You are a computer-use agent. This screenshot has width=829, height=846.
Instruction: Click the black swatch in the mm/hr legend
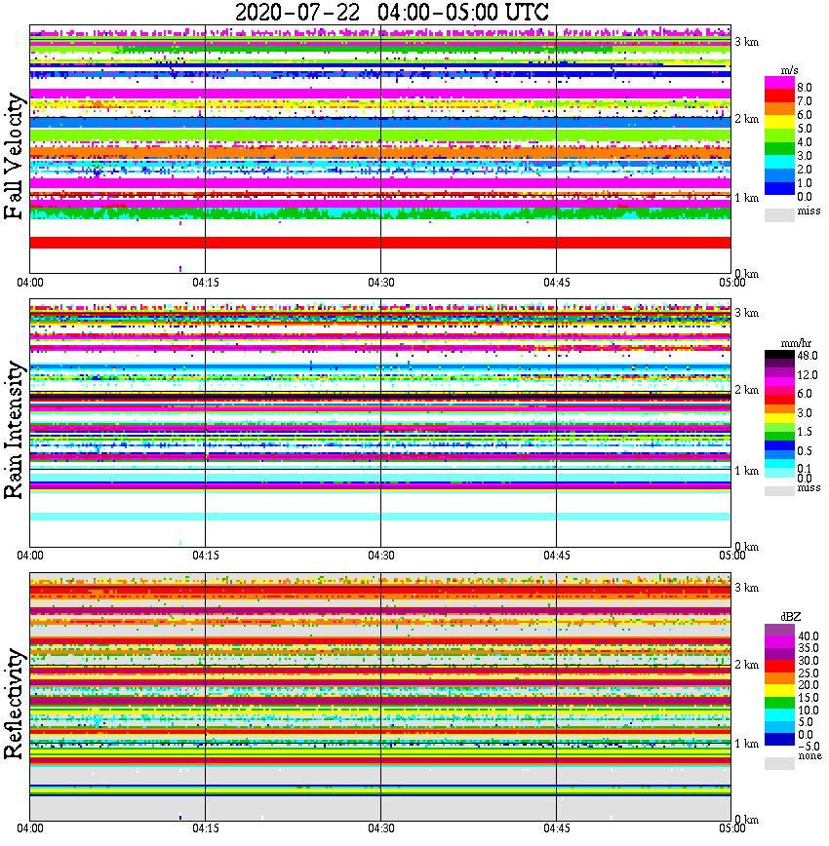(780, 355)
